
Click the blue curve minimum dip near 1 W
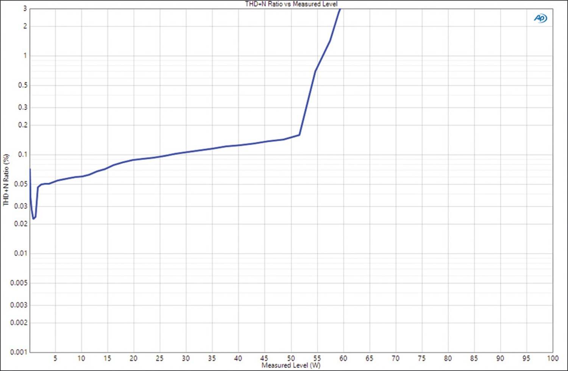click(x=34, y=218)
